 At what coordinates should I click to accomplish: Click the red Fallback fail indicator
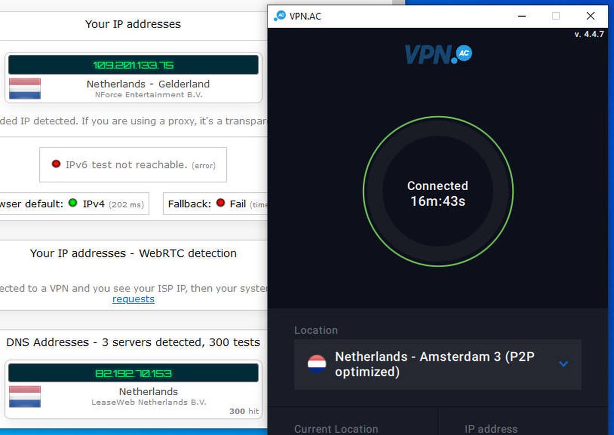point(221,203)
